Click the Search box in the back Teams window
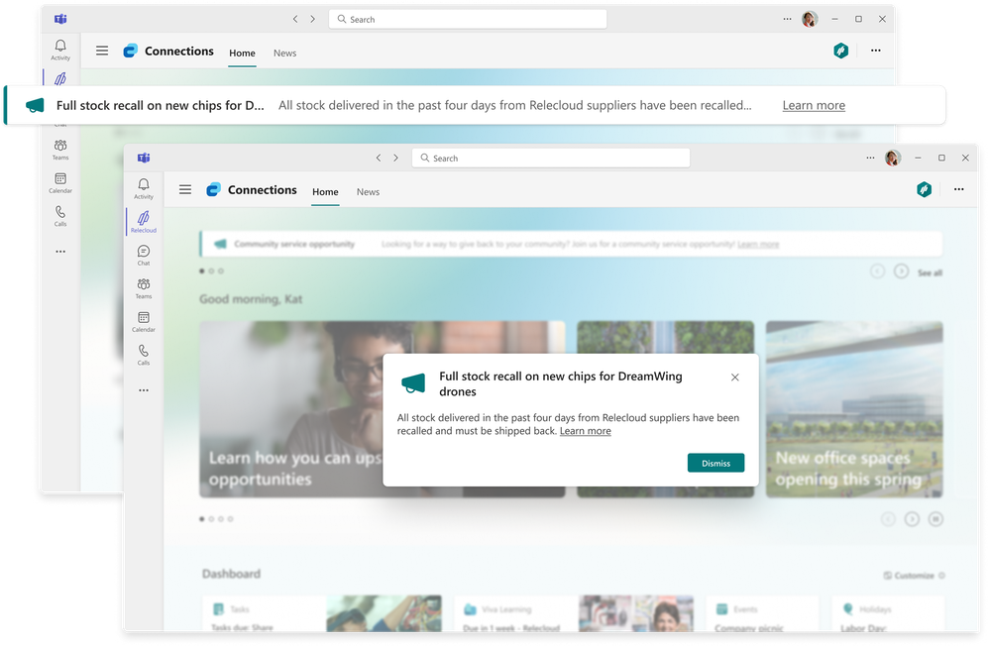This screenshot has width=990, height=646. 468,19
